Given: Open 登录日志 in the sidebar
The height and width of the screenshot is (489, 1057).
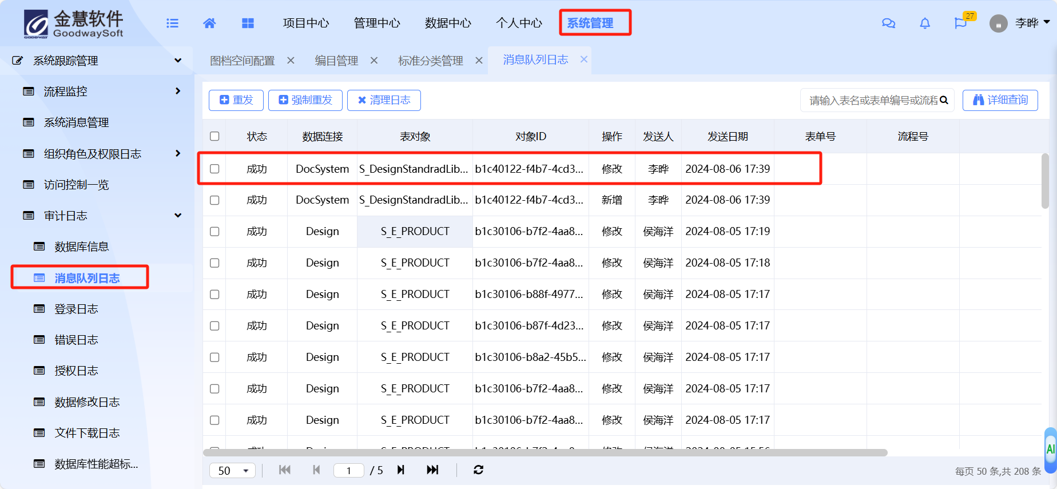Looking at the screenshot, I should tap(76, 309).
